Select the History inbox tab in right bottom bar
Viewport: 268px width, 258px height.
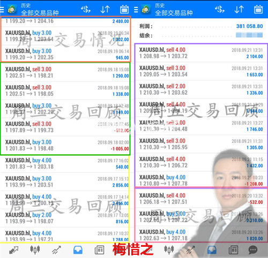click(x=212, y=250)
